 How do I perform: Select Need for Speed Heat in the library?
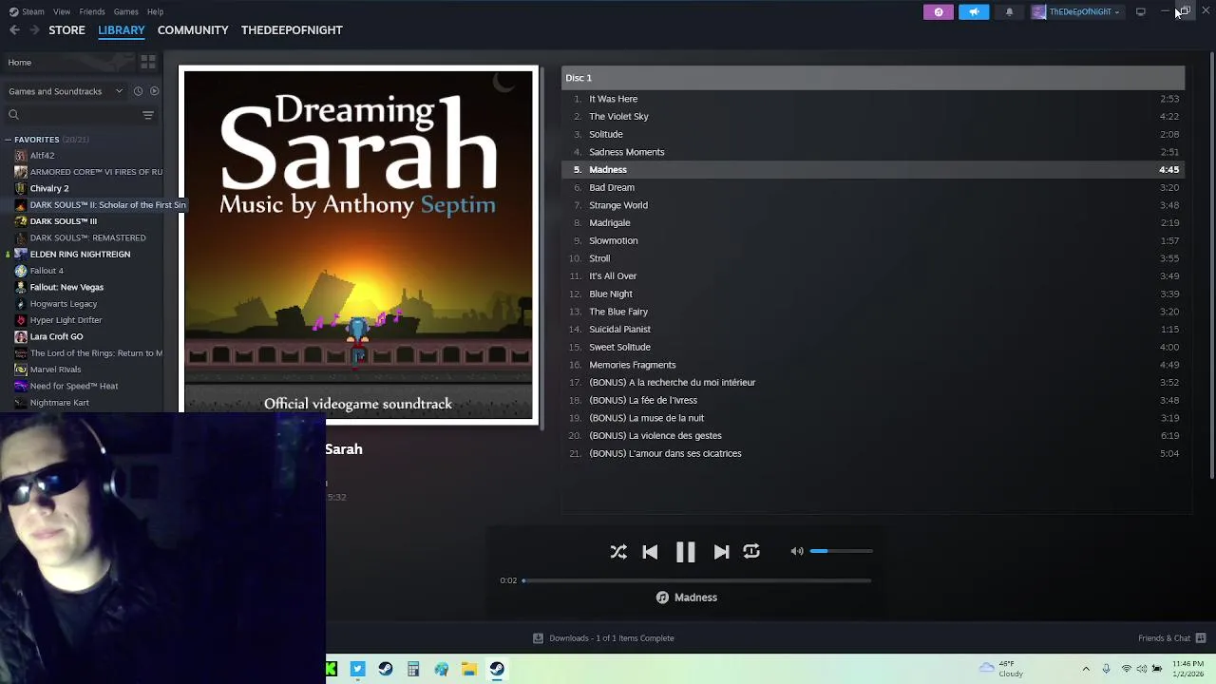[x=74, y=386]
